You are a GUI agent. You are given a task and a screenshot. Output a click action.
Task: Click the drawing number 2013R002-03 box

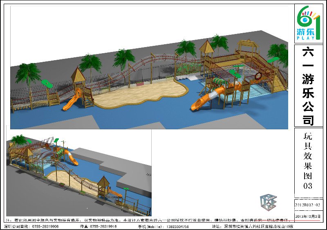tap(308, 204)
